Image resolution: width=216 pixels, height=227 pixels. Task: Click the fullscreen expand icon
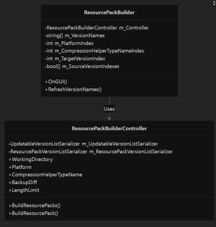214,3
